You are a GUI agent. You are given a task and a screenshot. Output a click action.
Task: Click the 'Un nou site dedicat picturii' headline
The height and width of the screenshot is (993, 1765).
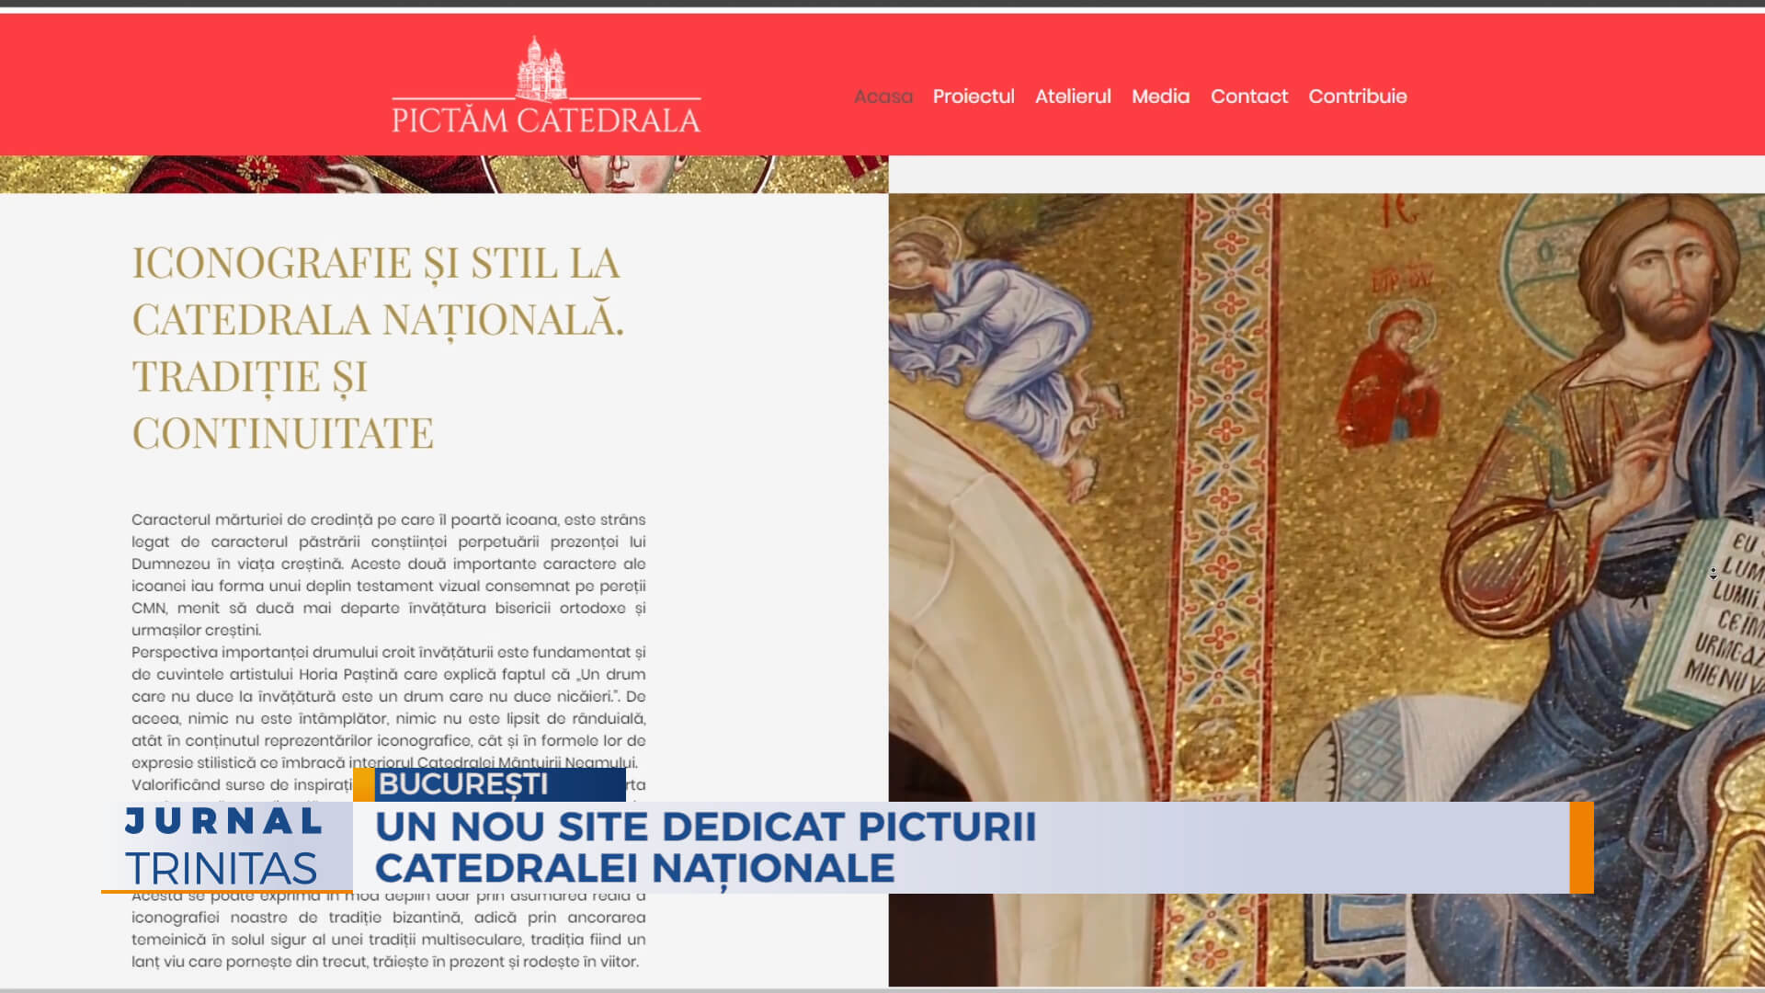click(x=705, y=847)
